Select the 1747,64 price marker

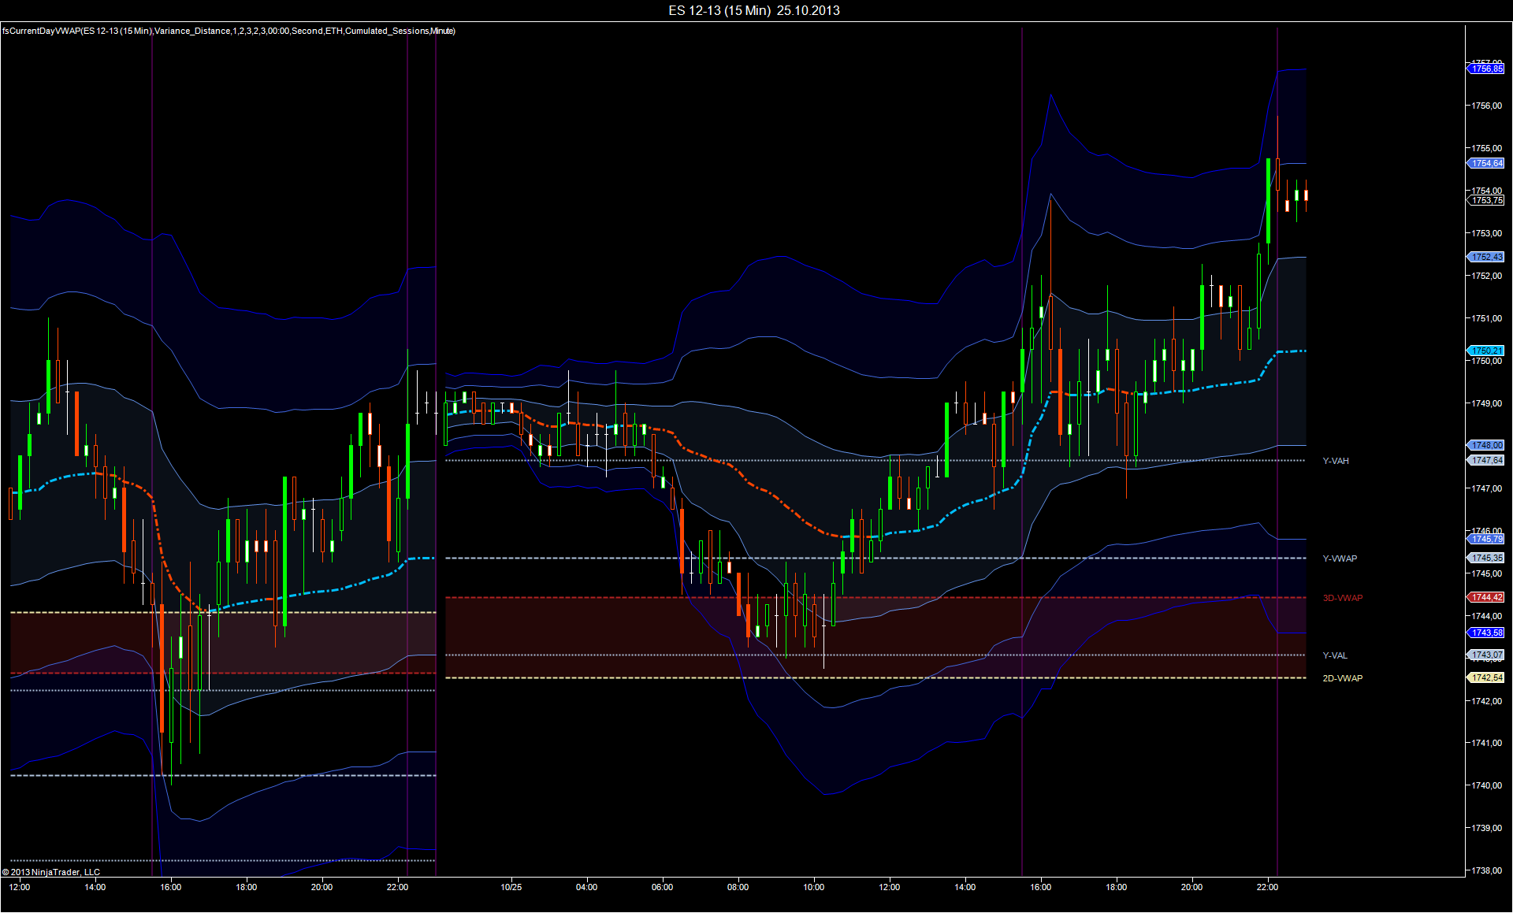1486,461
